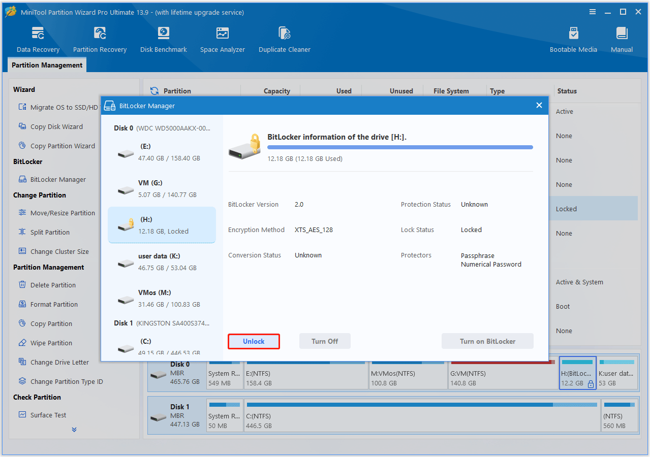Select Change Cluster Size
Image resolution: width=650 pixels, height=457 pixels.
[53, 251]
